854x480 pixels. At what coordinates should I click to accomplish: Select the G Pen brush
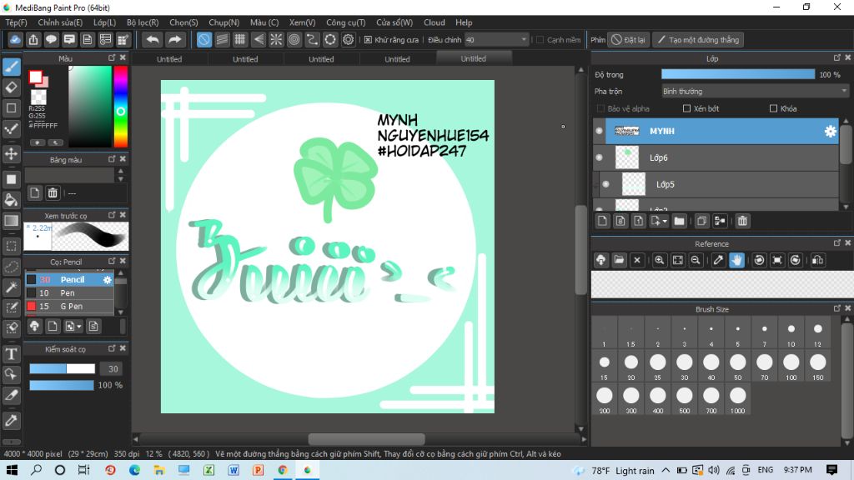pyautogui.click(x=70, y=307)
